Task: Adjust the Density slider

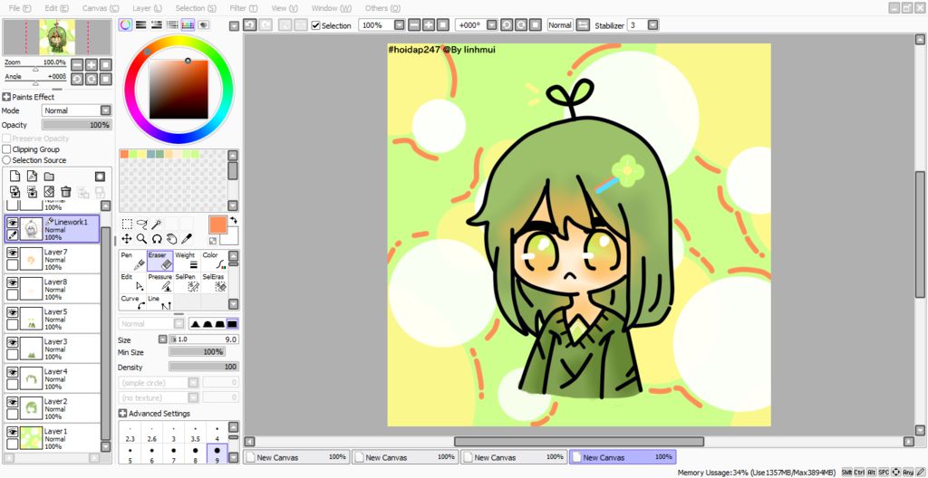Action: click(x=204, y=367)
